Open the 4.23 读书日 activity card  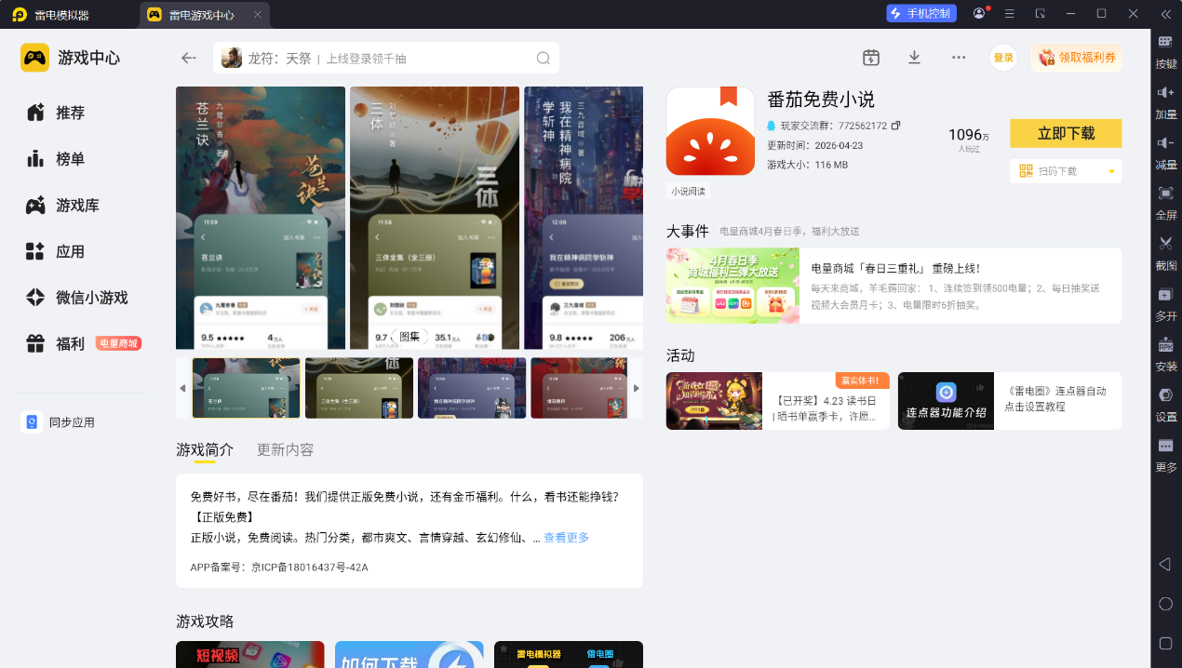[777, 401]
